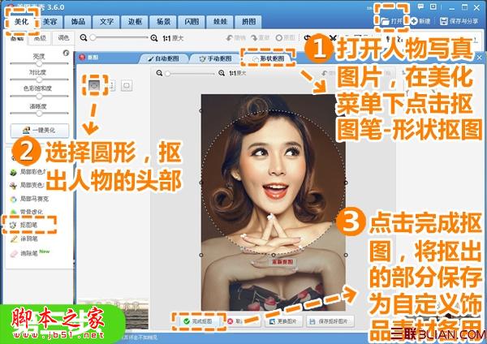487x344 pixels.
Task: Zoom in using main toolbar magnifier plus
Action: point(154,38)
